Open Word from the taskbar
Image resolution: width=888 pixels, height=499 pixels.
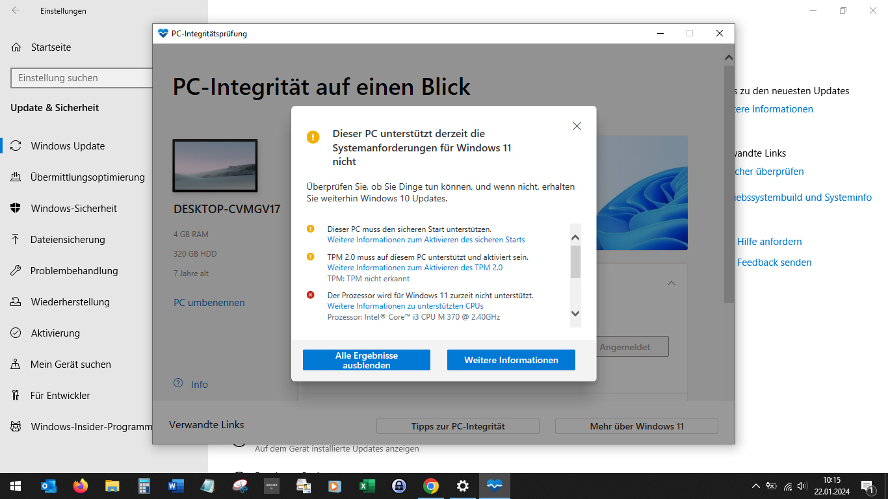click(x=176, y=486)
